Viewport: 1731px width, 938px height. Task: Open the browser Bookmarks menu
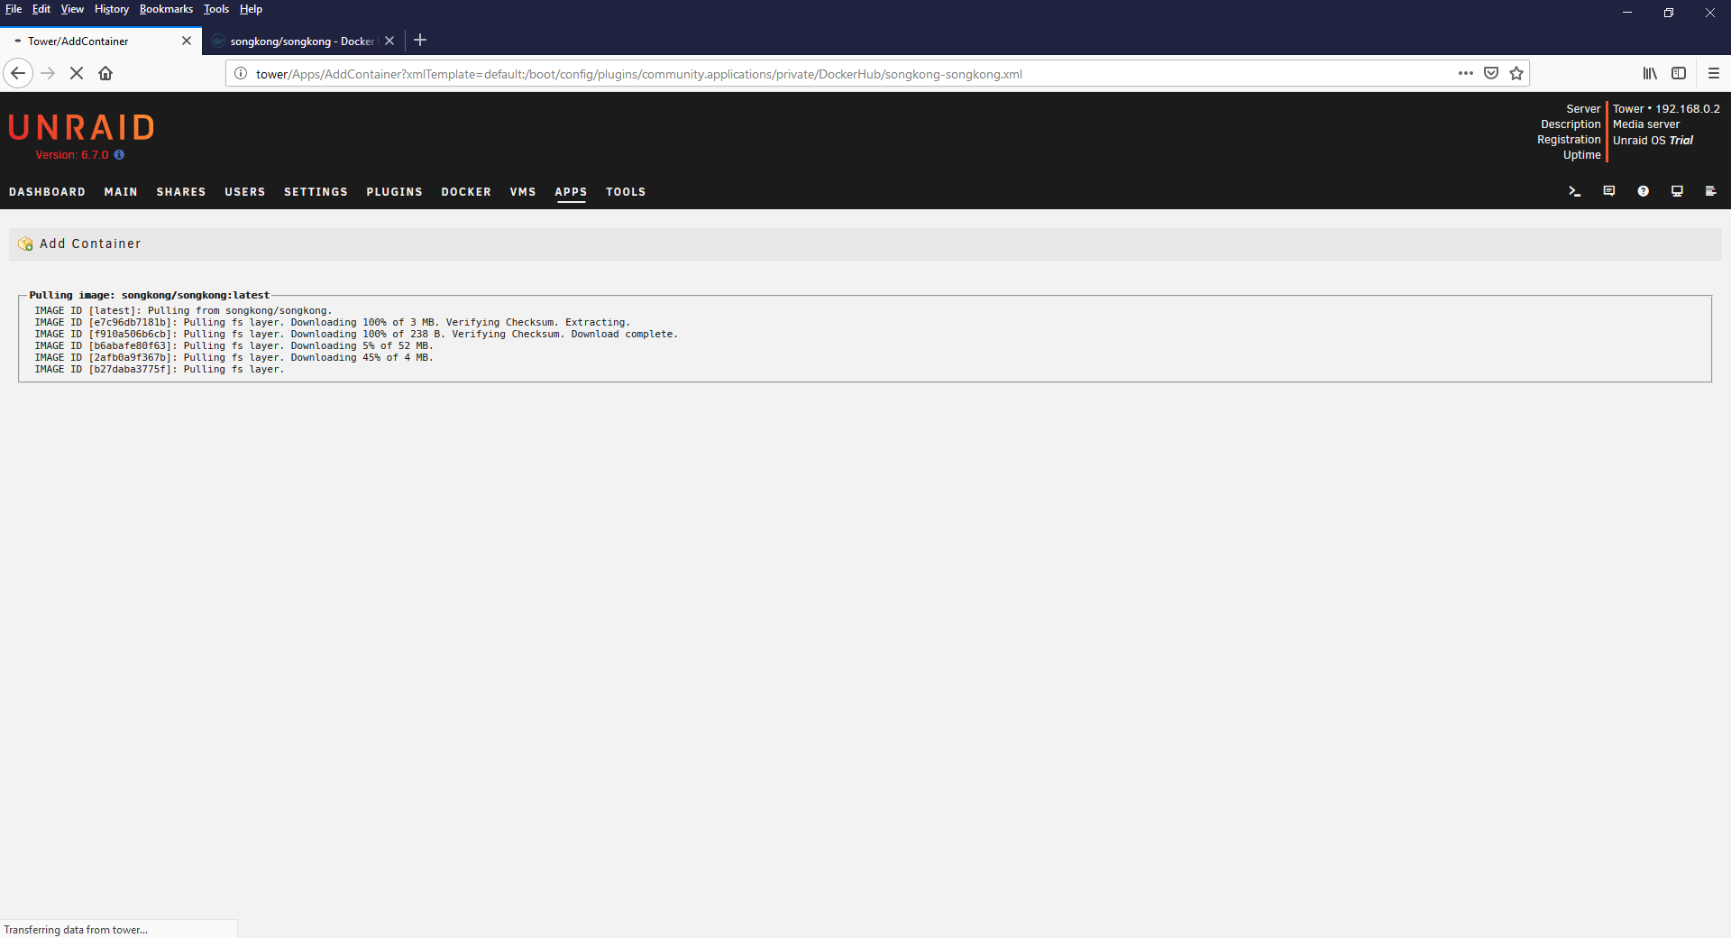point(166,9)
